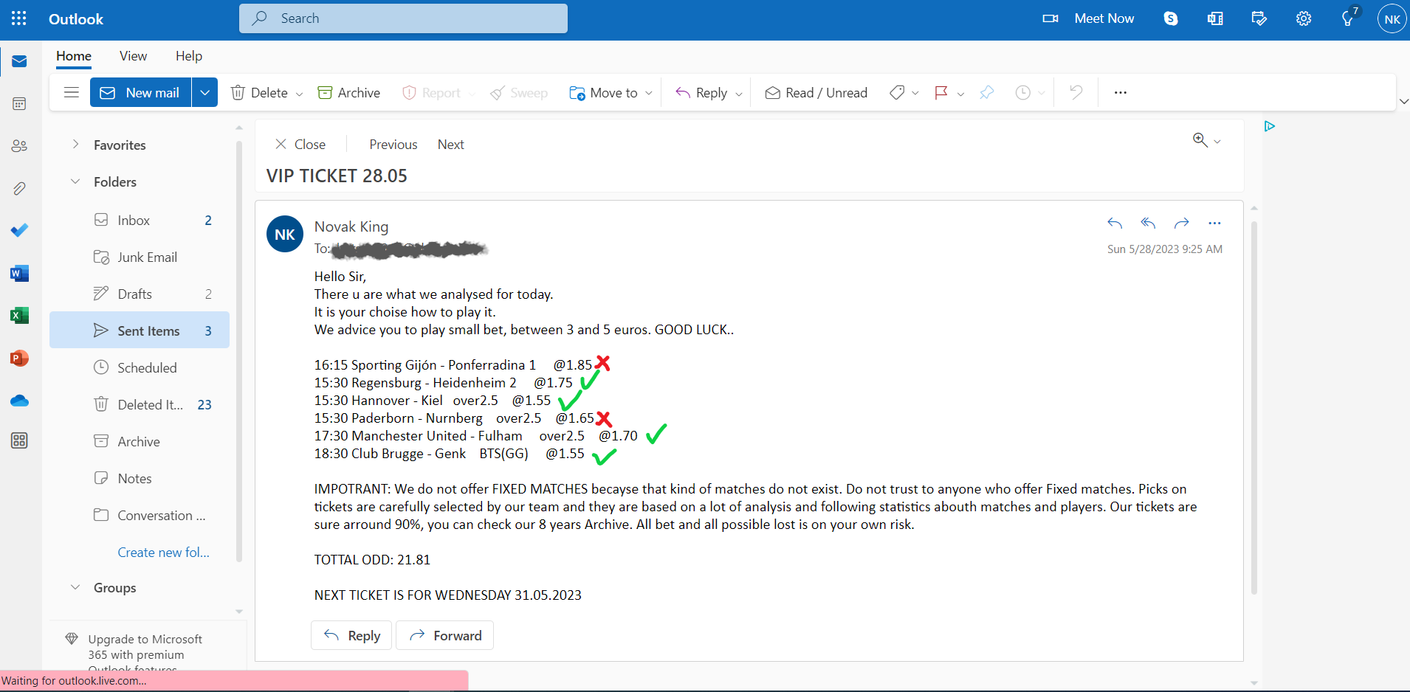This screenshot has height=692, width=1410.
Task: Open Mail from the left rail
Action: pyautogui.click(x=19, y=61)
